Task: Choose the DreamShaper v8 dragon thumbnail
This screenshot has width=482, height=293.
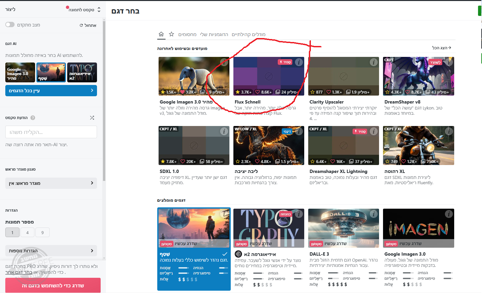Action: (418, 76)
